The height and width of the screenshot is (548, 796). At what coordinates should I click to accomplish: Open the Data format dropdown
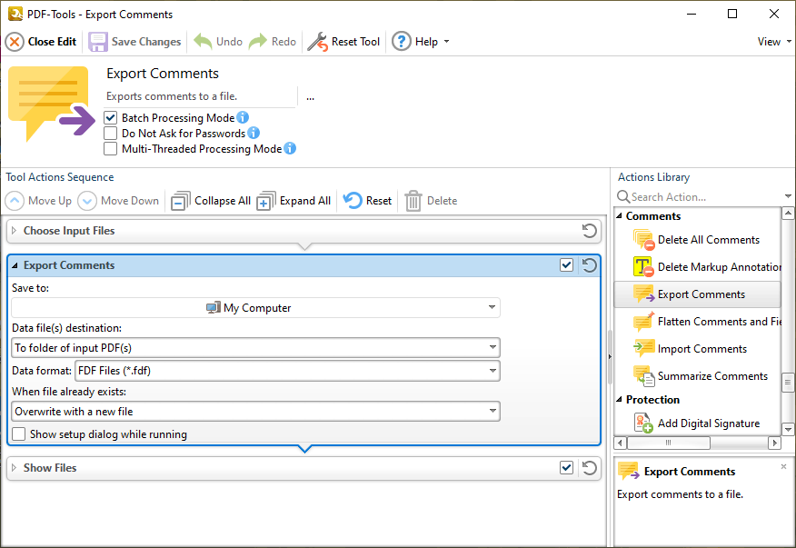point(493,370)
